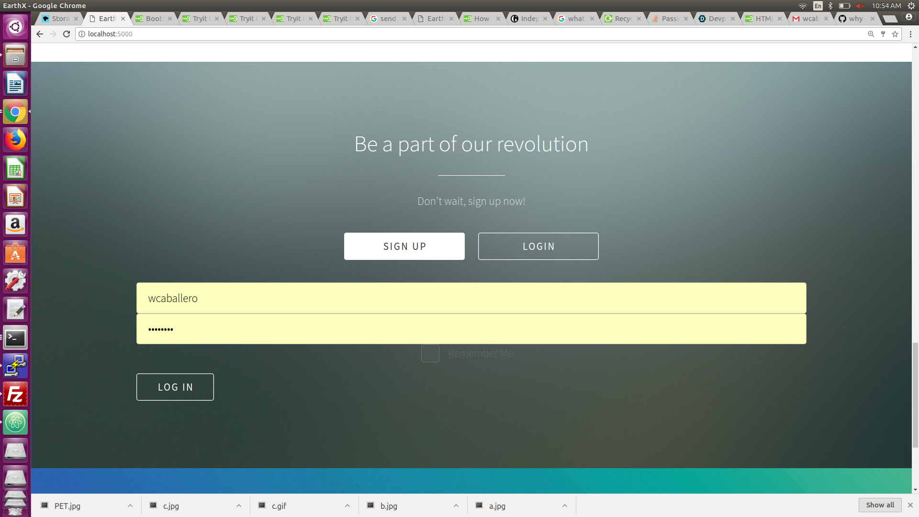Open Firefox from the dock

pyautogui.click(x=15, y=140)
